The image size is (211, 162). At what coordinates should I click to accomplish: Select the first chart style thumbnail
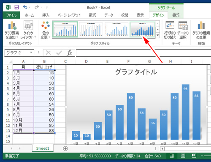point(65,29)
